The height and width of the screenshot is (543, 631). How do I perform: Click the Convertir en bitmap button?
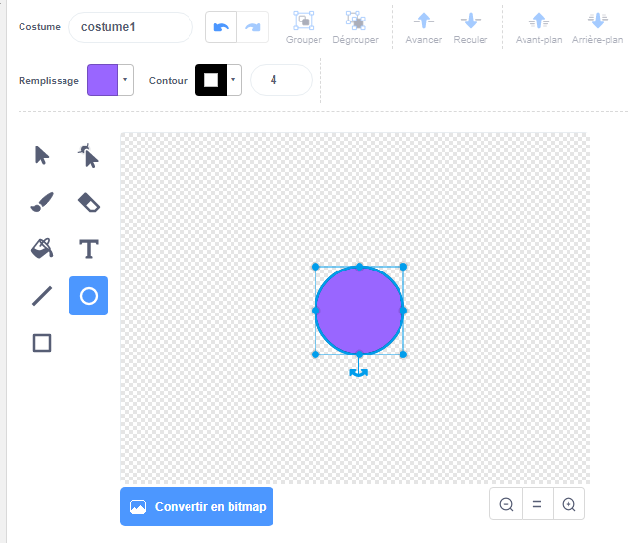[196, 507]
